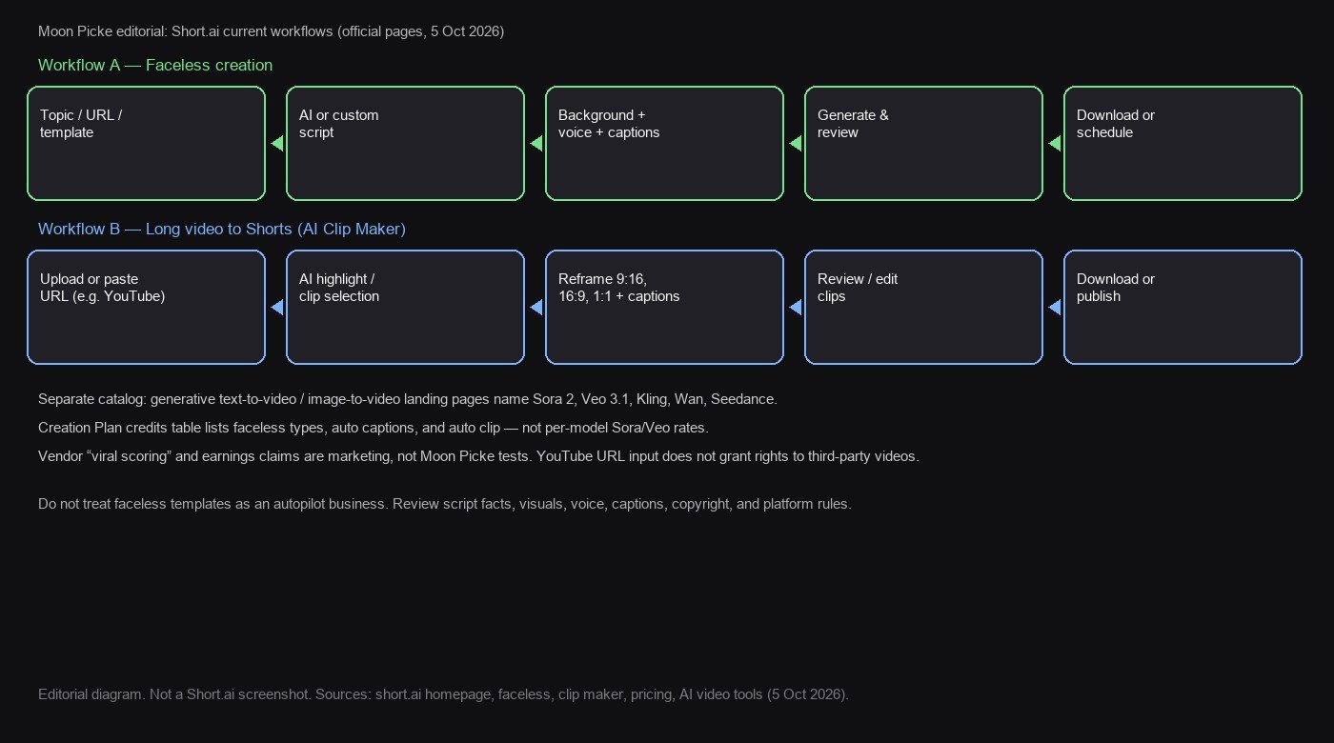The image size is (1334, 743).
Task: Select the "Generate & review" step box
Action: pos(923,144)
